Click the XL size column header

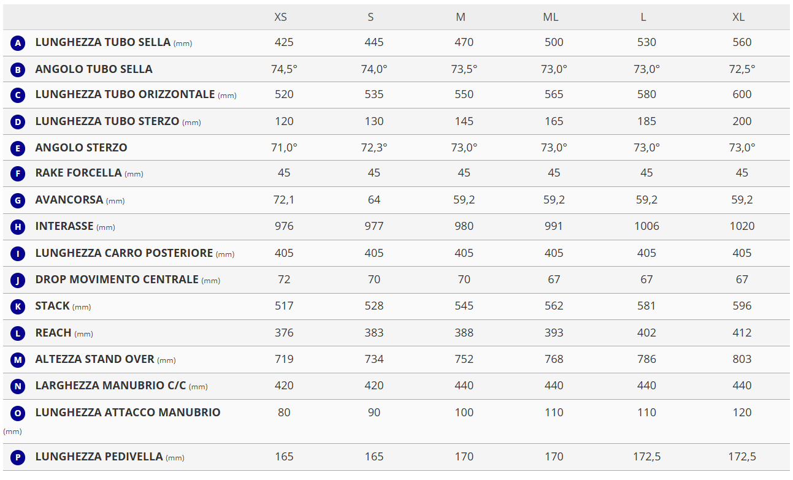coord(738,17)
